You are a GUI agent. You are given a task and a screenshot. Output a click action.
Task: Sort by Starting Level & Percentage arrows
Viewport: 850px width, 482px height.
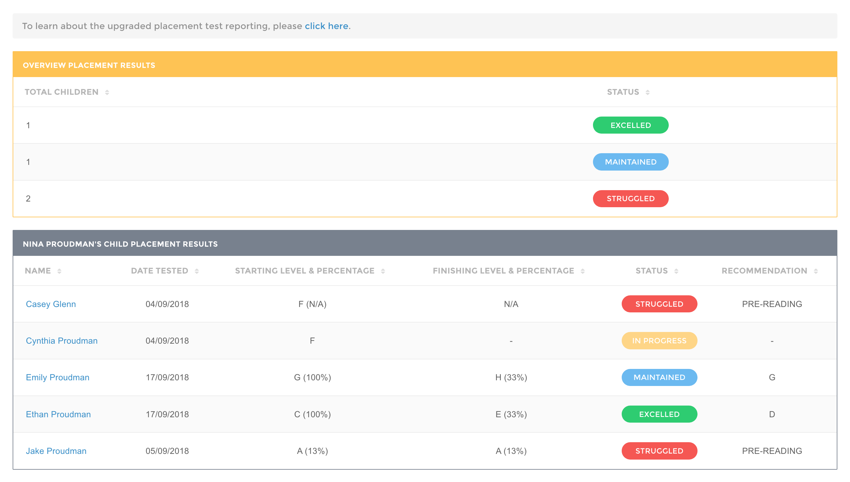[383, 271]
